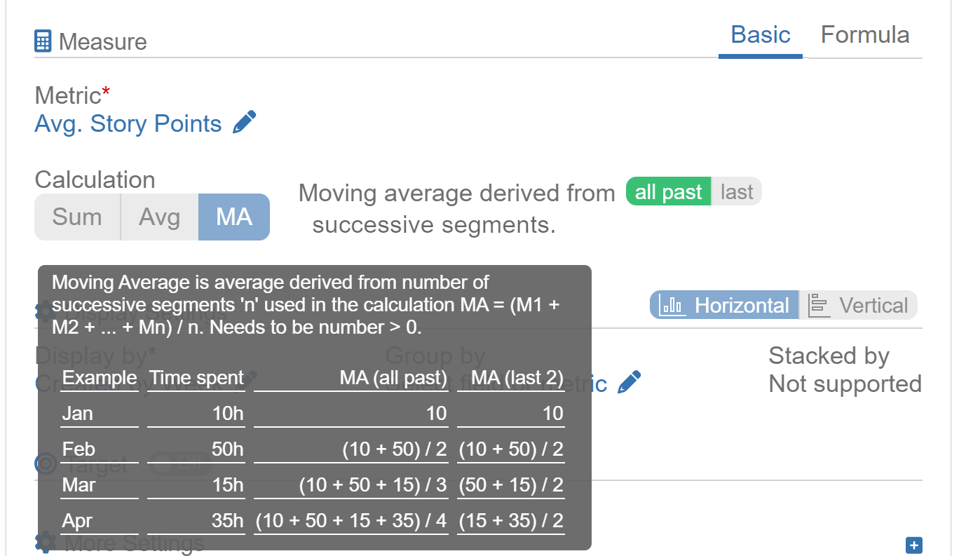Turn on the Target toggle

pyautogui.click(x=179, y=463)
